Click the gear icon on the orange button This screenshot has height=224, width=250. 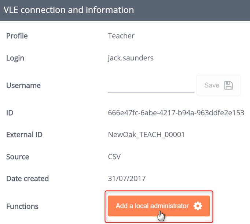pos(198,206)
